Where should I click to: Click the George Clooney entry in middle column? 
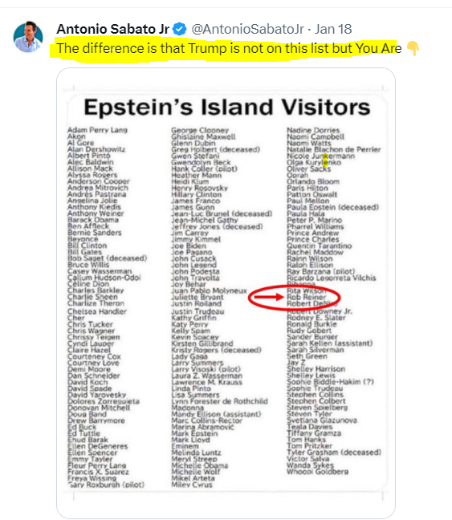200,130
